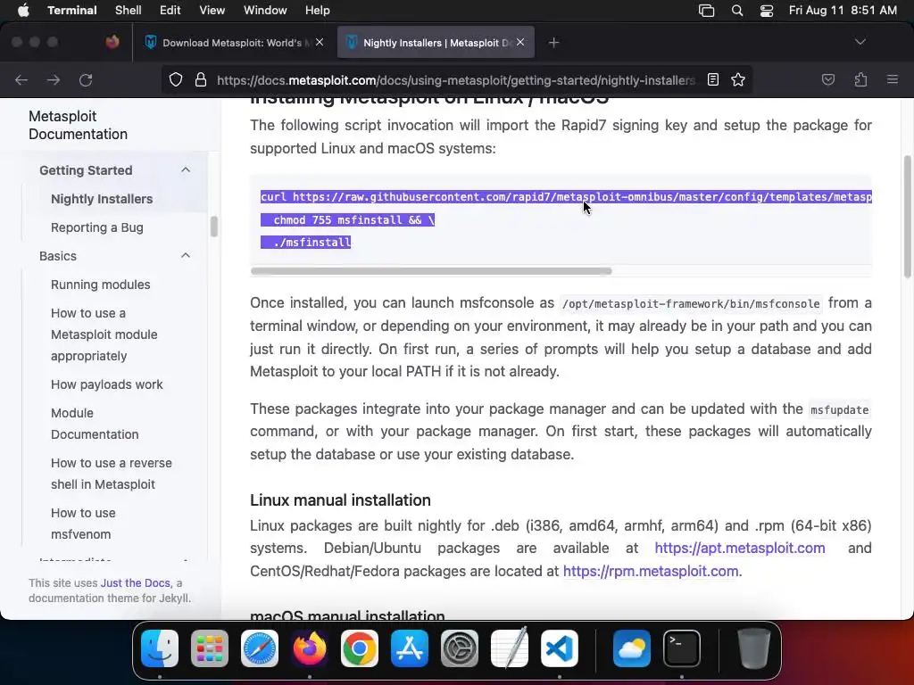The height and width of the screenshot is (685, 914).
Task: Close the Nightly Installers tab
Action: click(x=520, y=42)
